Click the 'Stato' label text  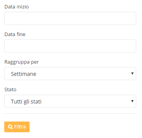tap(10, 90)
